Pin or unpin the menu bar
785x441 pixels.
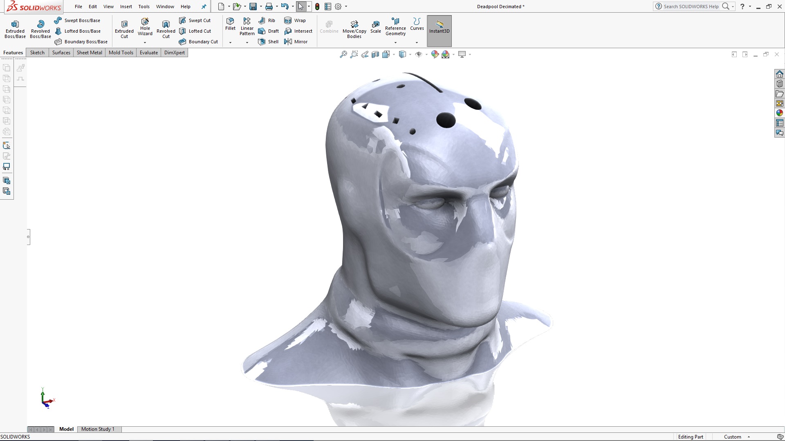click(204, 7)
